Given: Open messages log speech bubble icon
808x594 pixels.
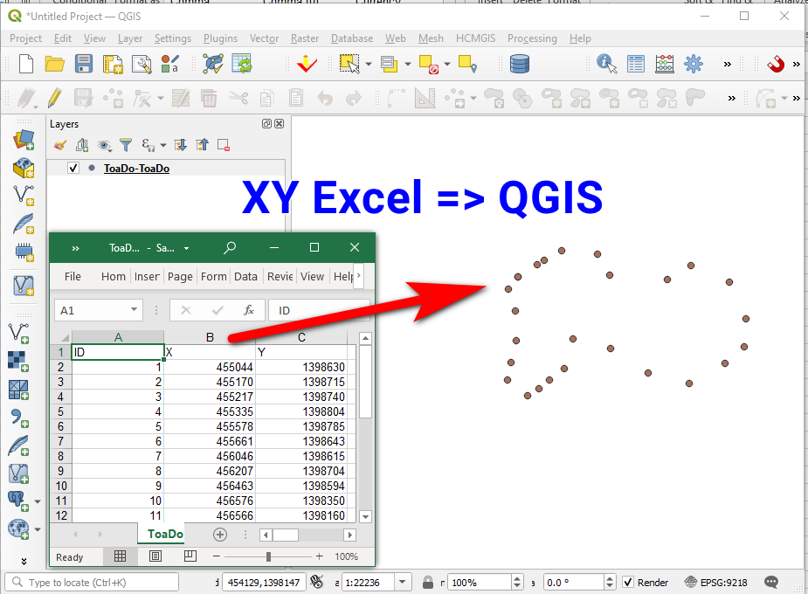Looking at the screenshot, I should (771, 582).
